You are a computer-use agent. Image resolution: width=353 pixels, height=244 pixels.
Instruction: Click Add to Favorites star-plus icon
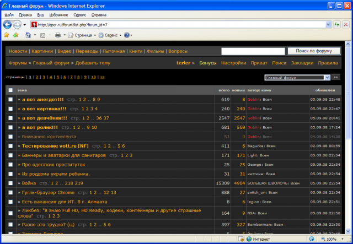tap(15, 35)
